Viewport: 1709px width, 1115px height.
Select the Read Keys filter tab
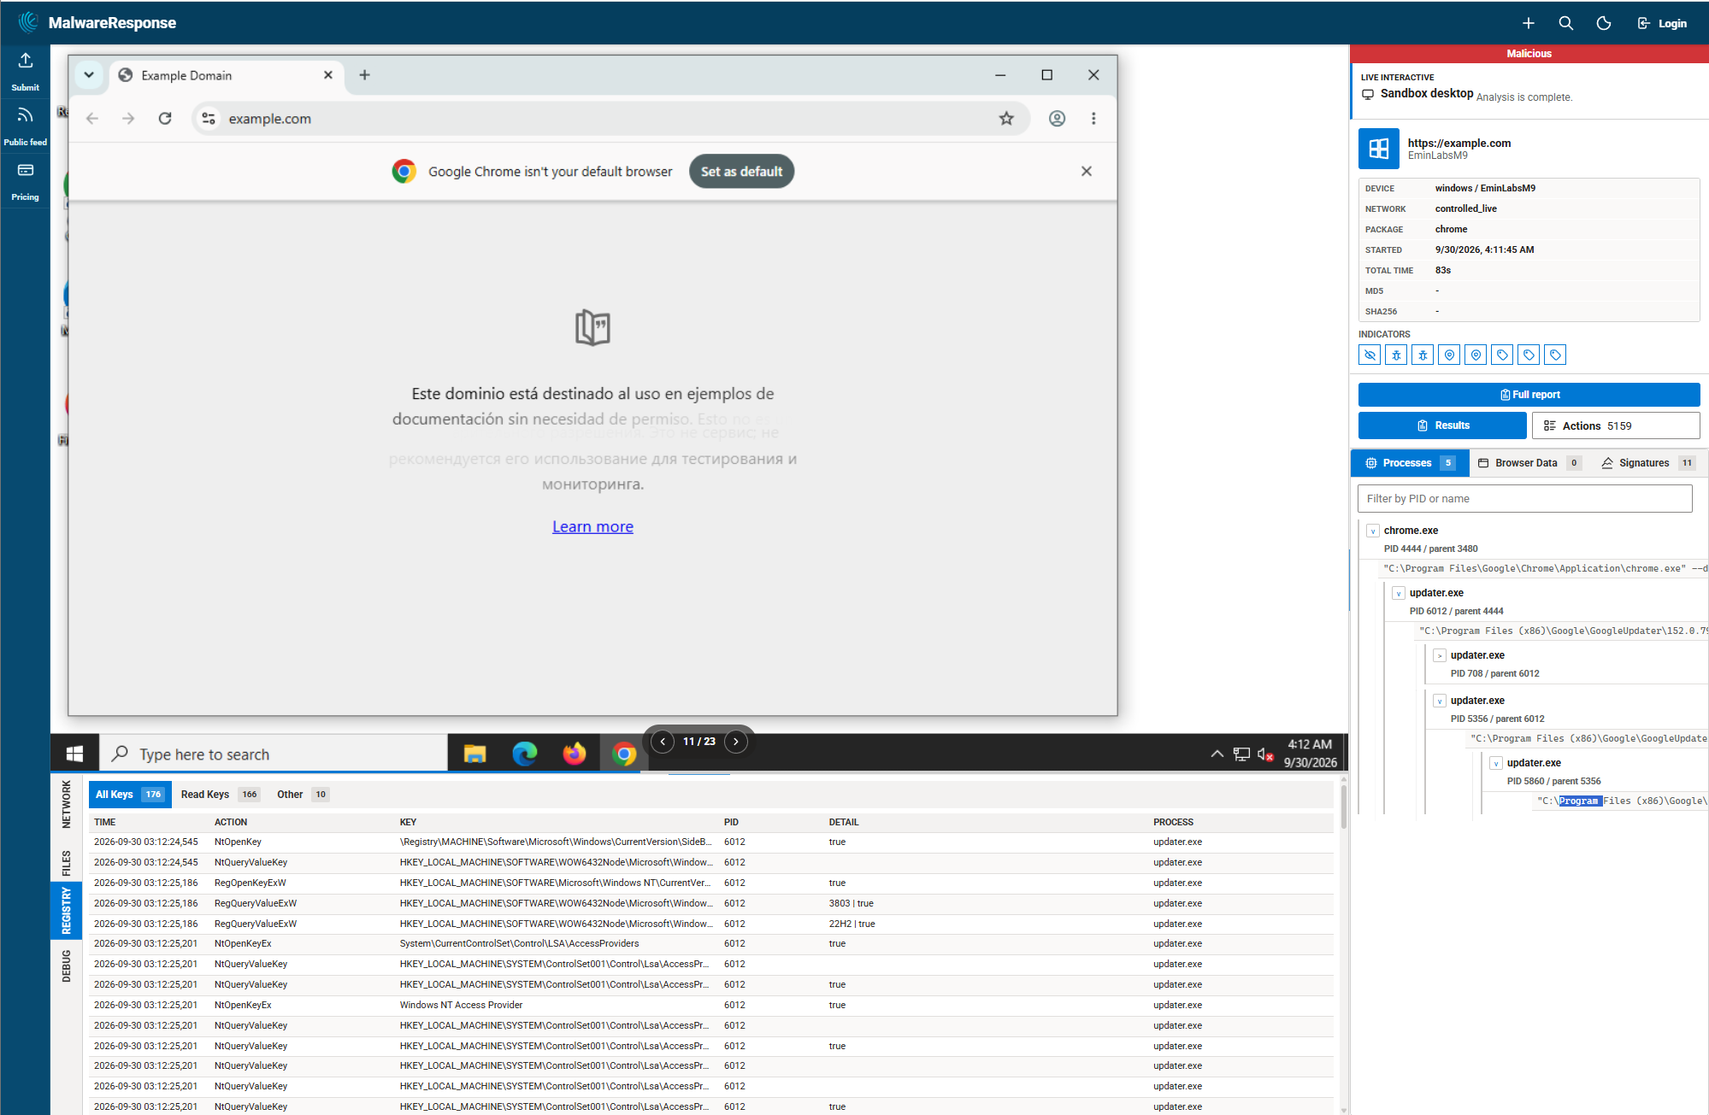tap(220, 795)
